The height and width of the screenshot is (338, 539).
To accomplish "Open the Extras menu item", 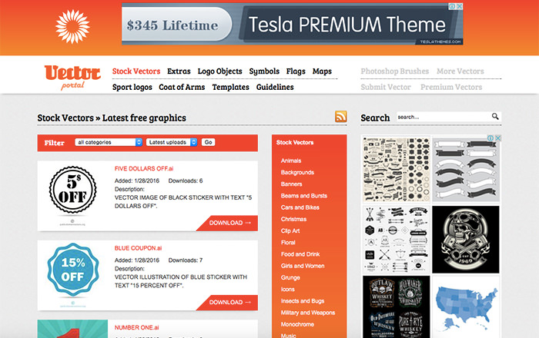I will tap(179, 71).
